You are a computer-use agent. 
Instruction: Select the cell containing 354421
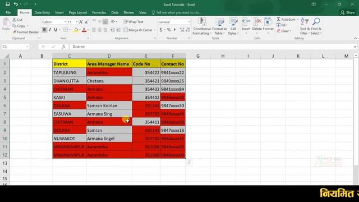(x=146, y=81)
